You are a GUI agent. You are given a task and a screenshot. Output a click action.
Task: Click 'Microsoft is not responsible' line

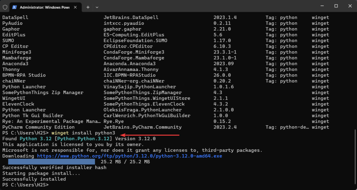pyautogui.click(x=132, y=150)
